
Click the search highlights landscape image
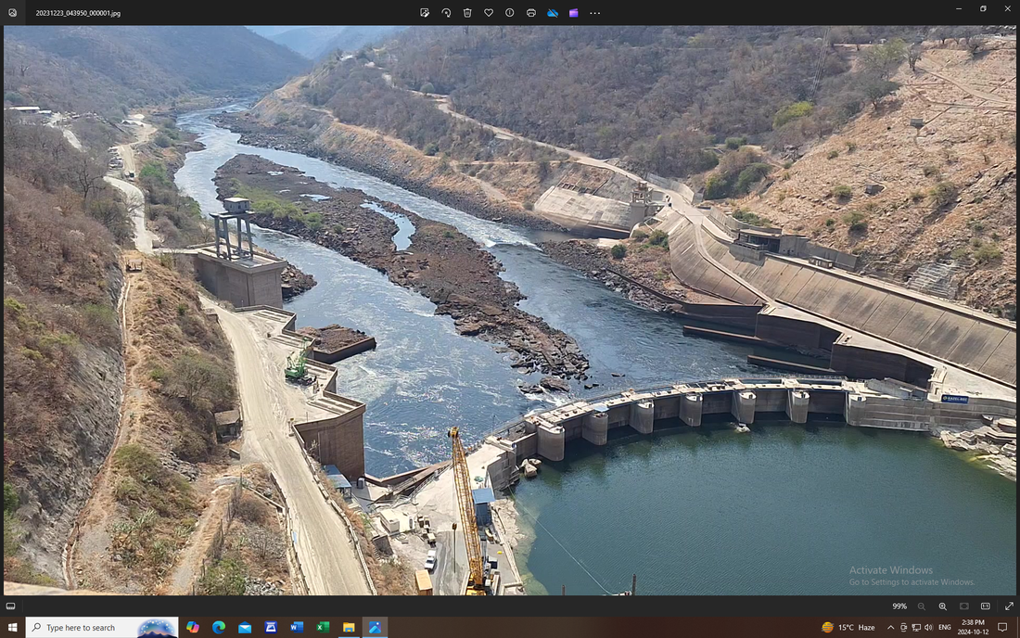coord(157,628)
